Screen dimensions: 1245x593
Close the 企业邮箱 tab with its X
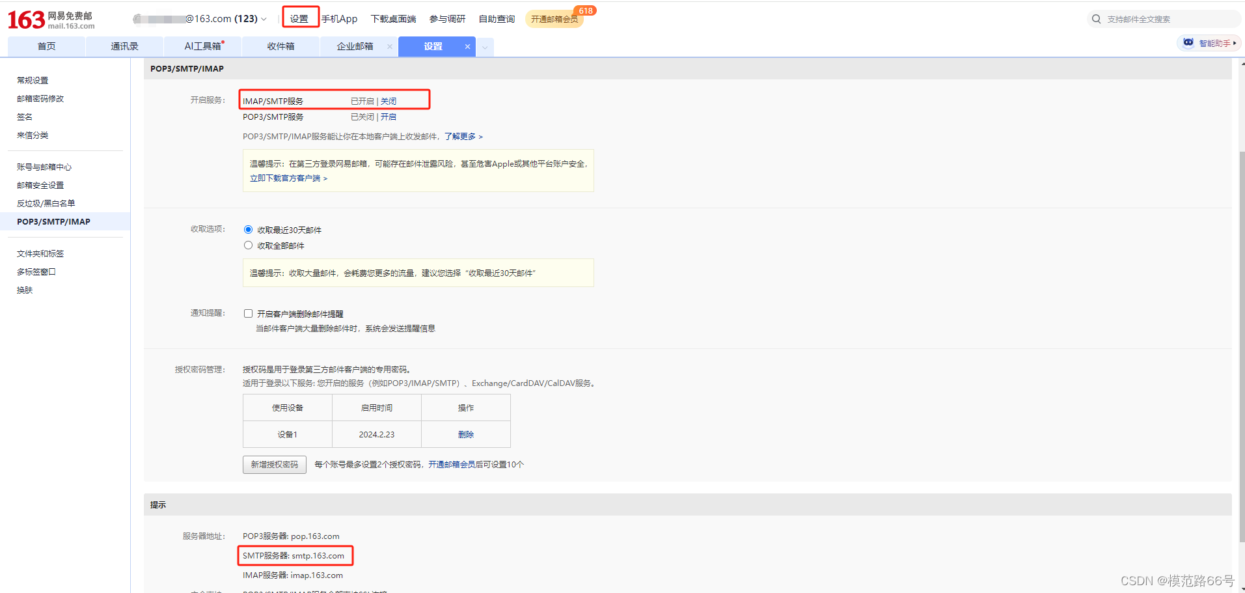click(x=390, y=46)
